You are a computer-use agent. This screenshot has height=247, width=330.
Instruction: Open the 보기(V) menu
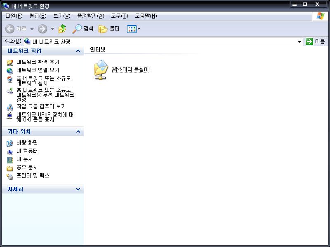[x=61, y=16]
